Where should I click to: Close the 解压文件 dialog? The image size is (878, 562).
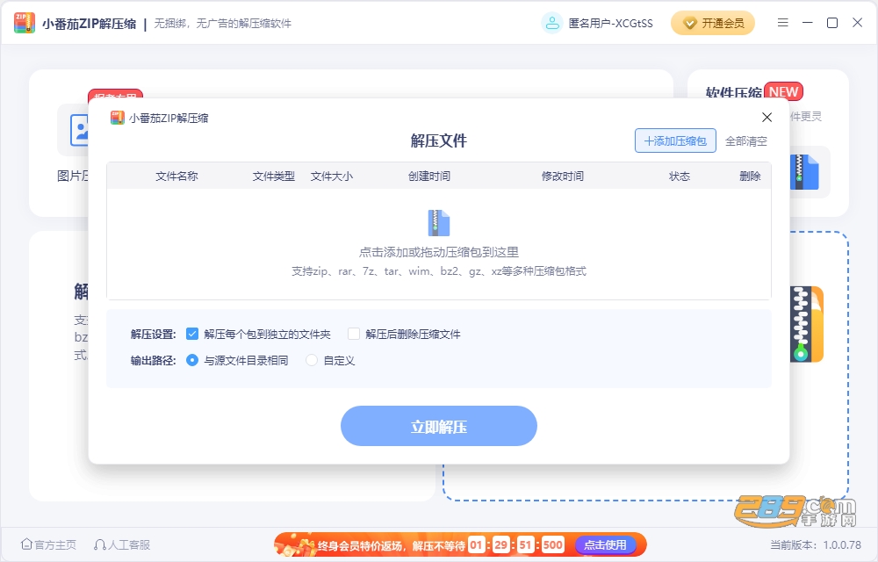coord(766,117)
